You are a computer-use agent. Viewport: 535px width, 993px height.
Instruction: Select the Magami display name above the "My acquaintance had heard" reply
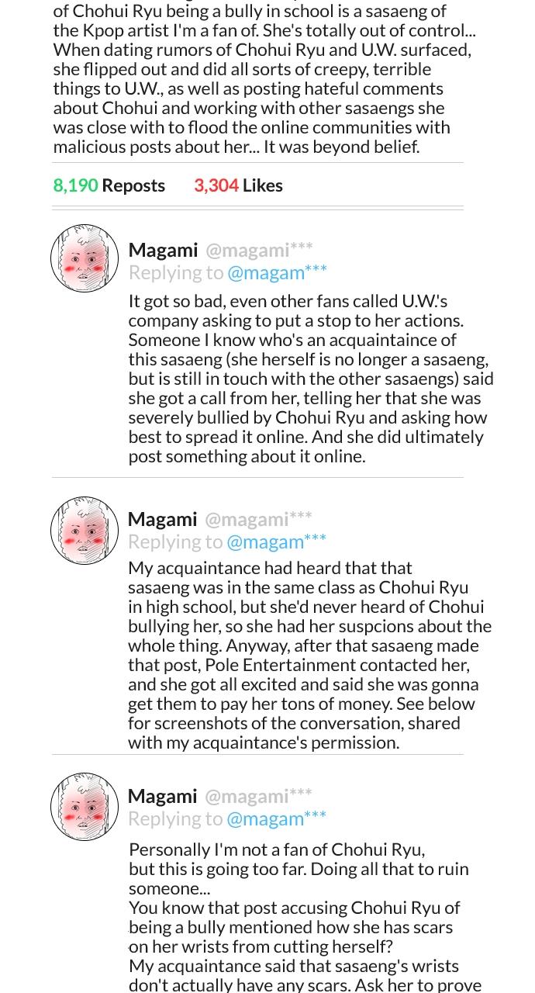pyautogui.click(x=162, y=519)
